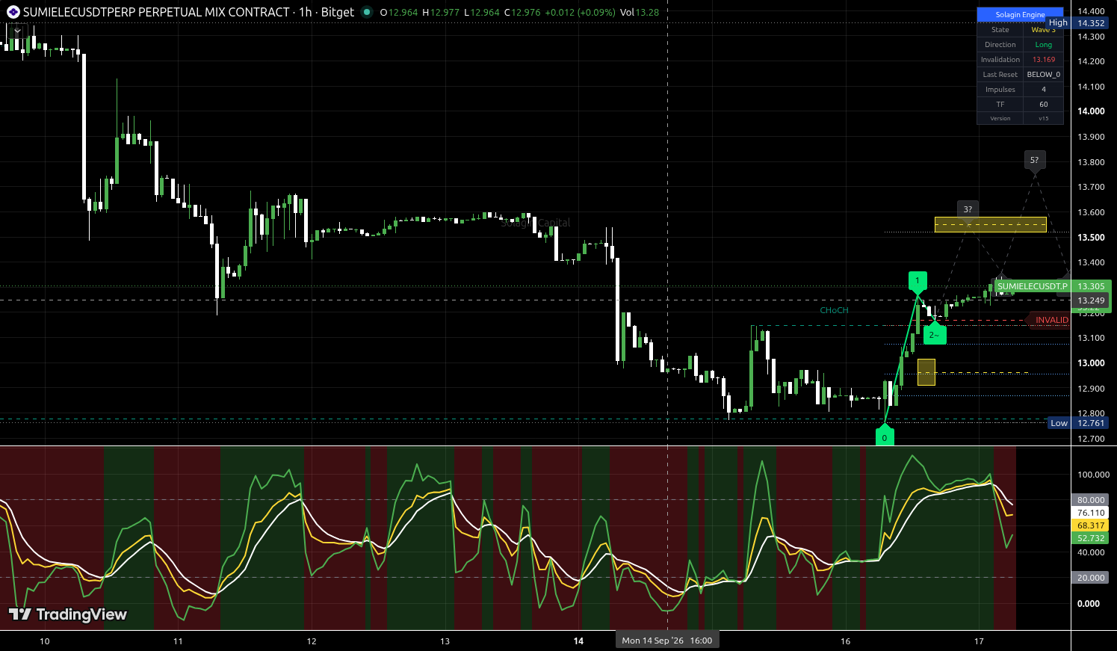Viewport: 1117px width, 651px height.
Task: Click the TradingView logo watermark link
Action: point(68,614)
